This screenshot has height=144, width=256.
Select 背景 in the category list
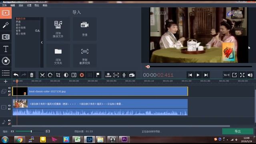(18, 31)
